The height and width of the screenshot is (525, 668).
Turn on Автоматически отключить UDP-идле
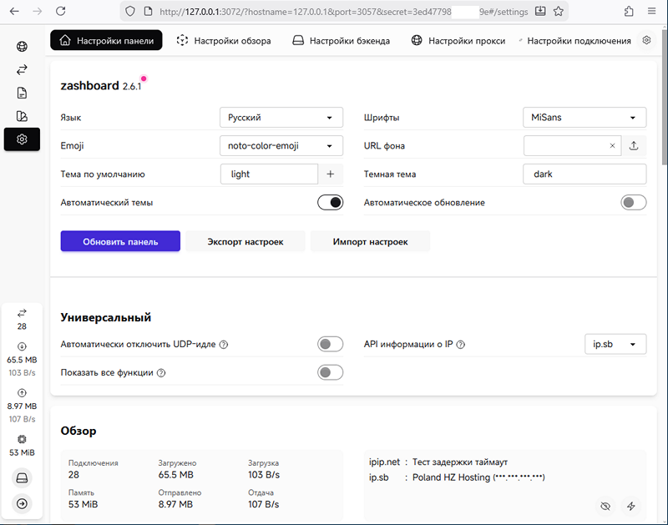click(331, 344)
